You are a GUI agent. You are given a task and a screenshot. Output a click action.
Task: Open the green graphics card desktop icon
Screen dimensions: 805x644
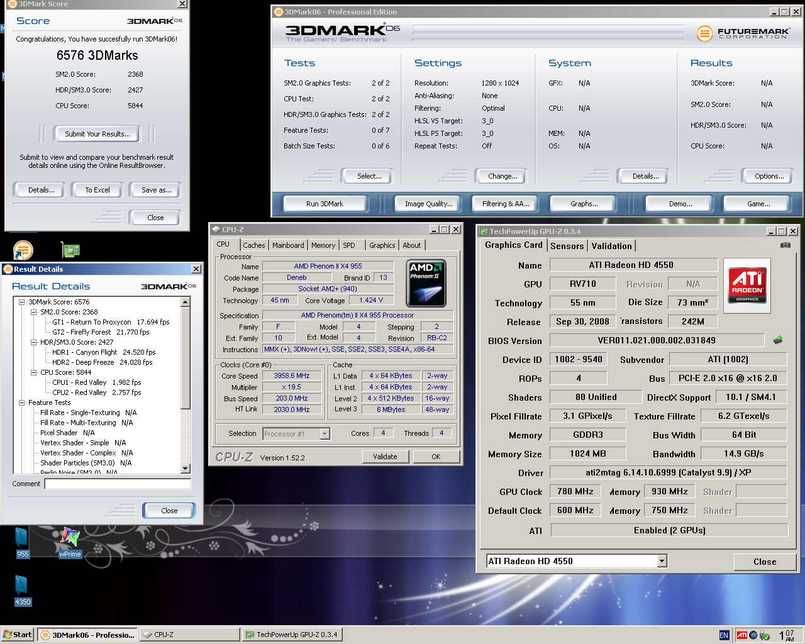point(70,250)
